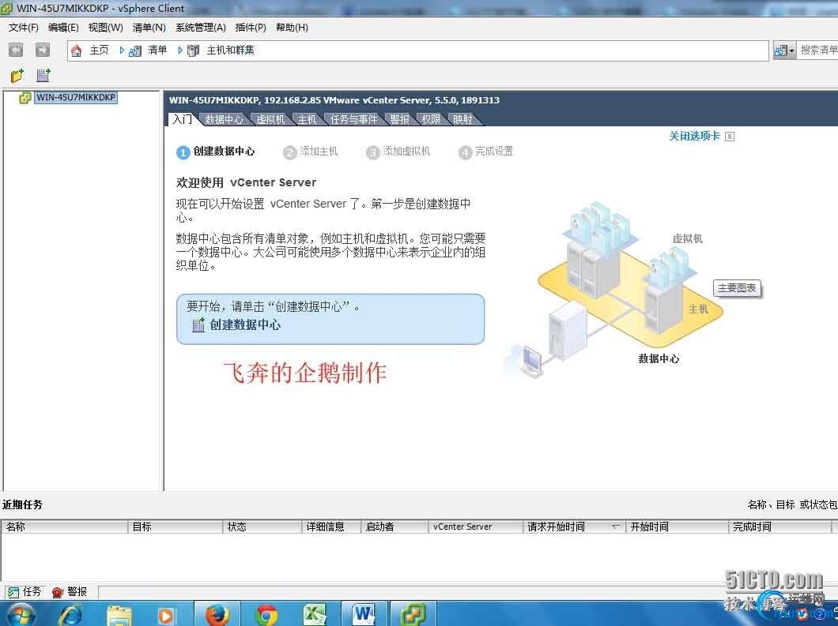Click sort arrow on 请求开始时间 column
The image size is (838, 626).
(616, 527)
